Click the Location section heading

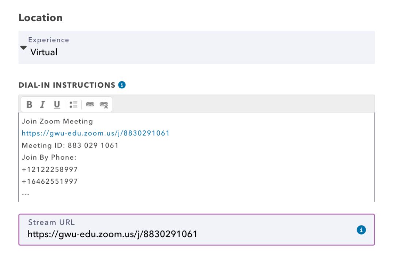click(x=41, y=17)
